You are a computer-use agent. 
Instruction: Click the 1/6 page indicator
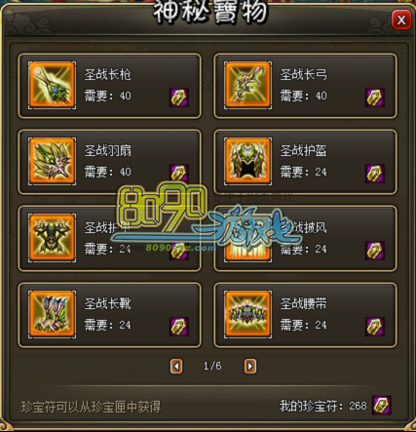212,367
